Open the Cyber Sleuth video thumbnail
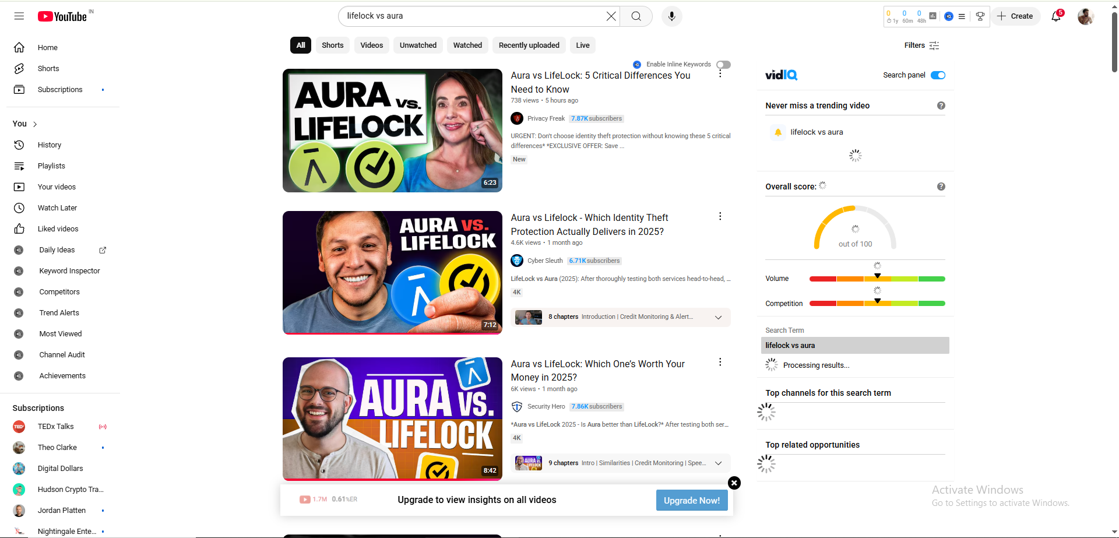Screen dimensions: 1119x538 (x=392, y=272)
